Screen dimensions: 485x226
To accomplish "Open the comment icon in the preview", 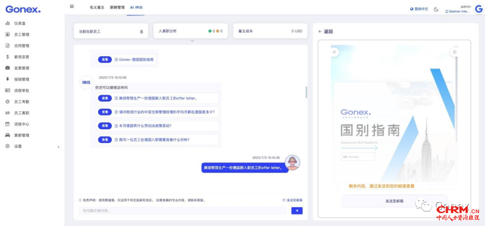I will pos(454,52).
